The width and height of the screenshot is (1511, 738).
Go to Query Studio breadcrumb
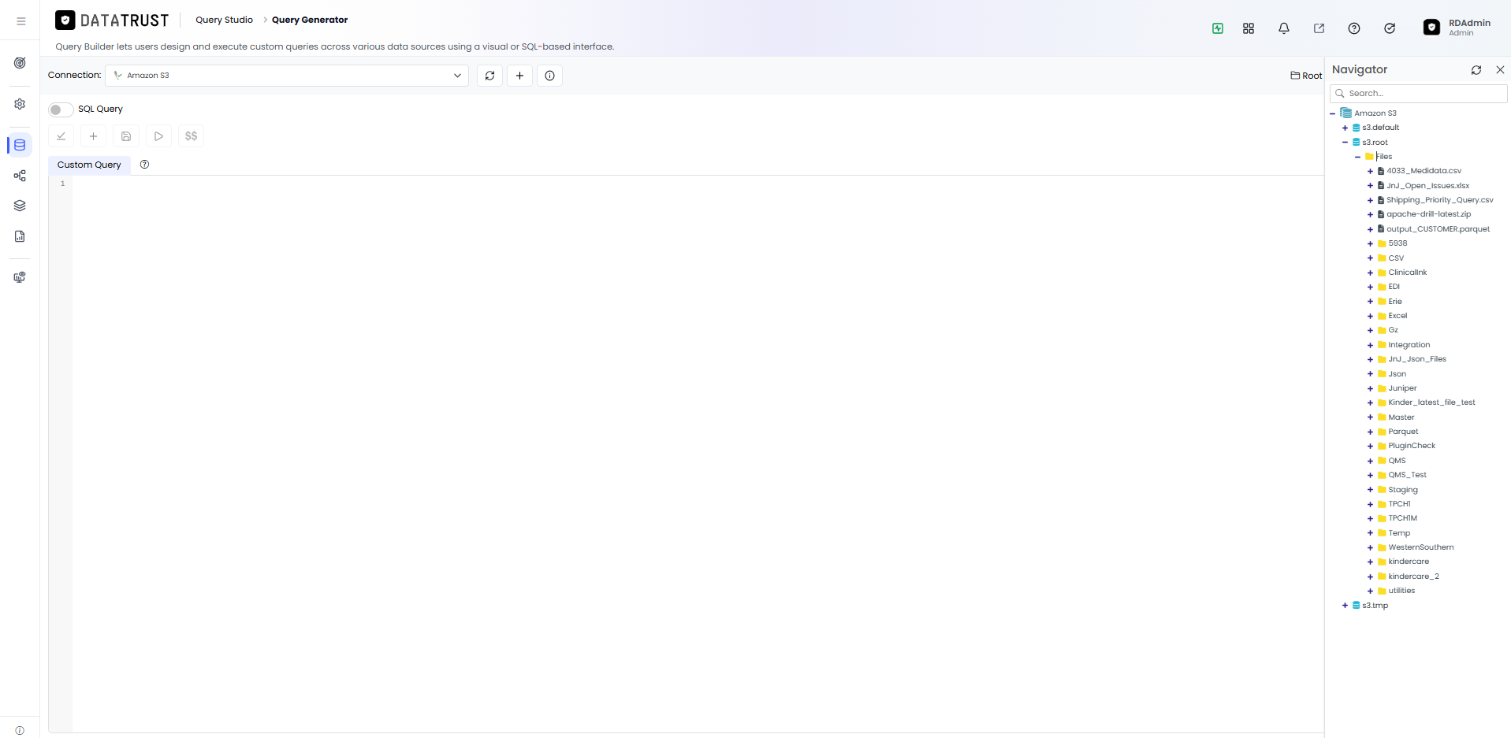point(224,20)
